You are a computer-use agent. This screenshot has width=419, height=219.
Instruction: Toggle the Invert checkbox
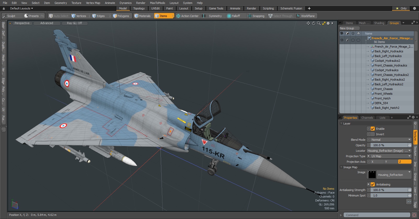(373, 134)
